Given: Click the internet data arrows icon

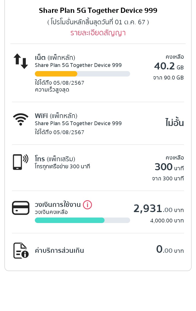Looking at the screenshot, I should (x=21, y=61).
